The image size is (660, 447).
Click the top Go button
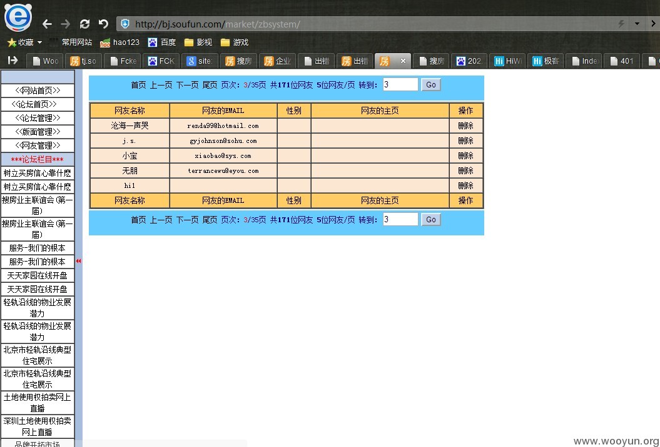430,84
